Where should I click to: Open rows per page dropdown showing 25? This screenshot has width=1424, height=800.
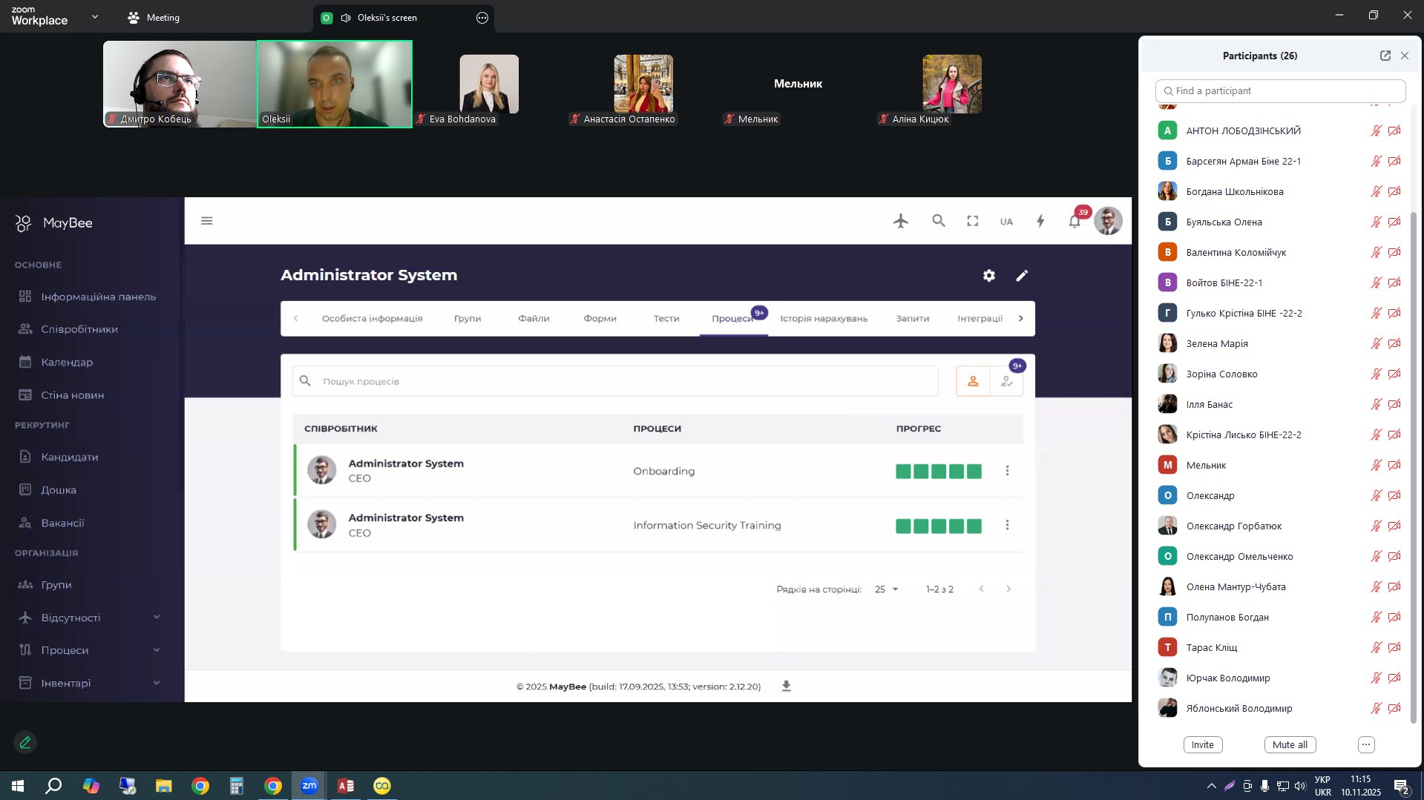tap(886, 589)
